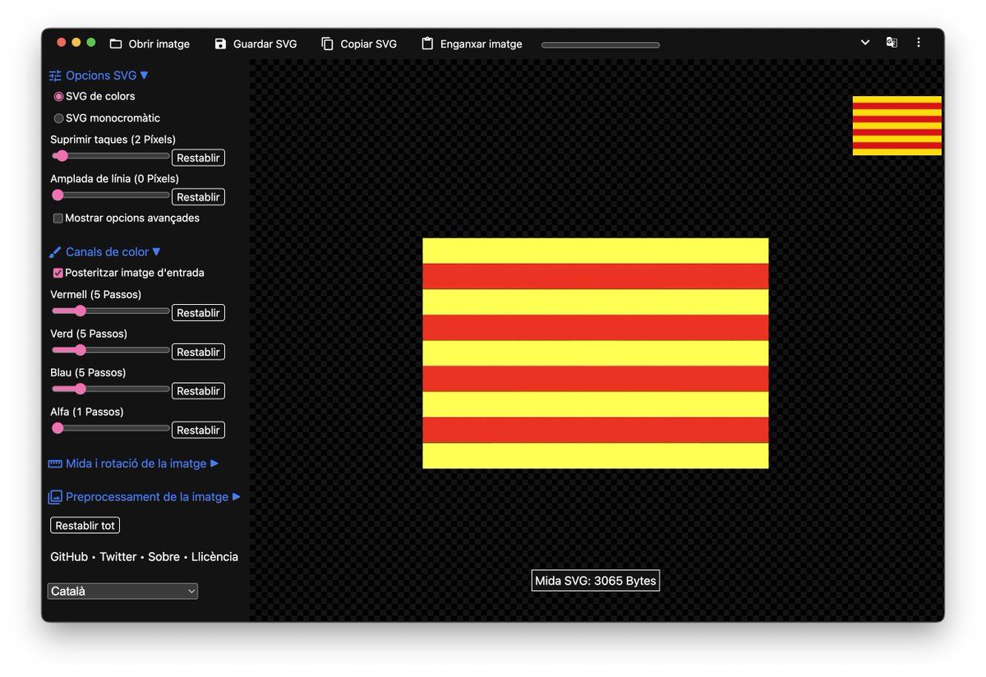Screen dimensions: 986x677
Task: Open the Català language dropdown
Action: pyautogui.click(x=122, y=591)
